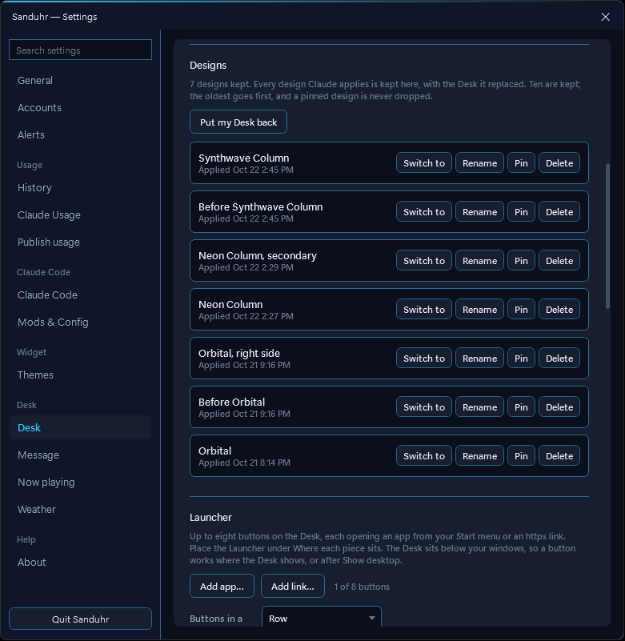The width and height of the screenshot is (625, 641).
Task: Click the settings panel vertical scrollbar
Action: (x=607, y=236)
